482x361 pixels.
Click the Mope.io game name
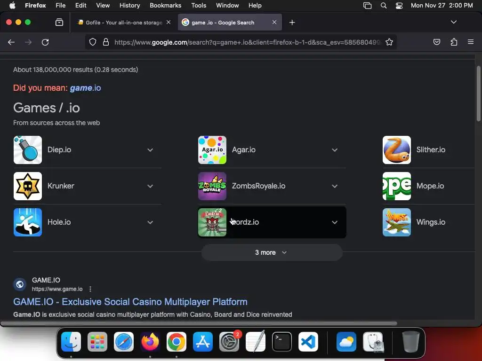(x=430, y=186)
